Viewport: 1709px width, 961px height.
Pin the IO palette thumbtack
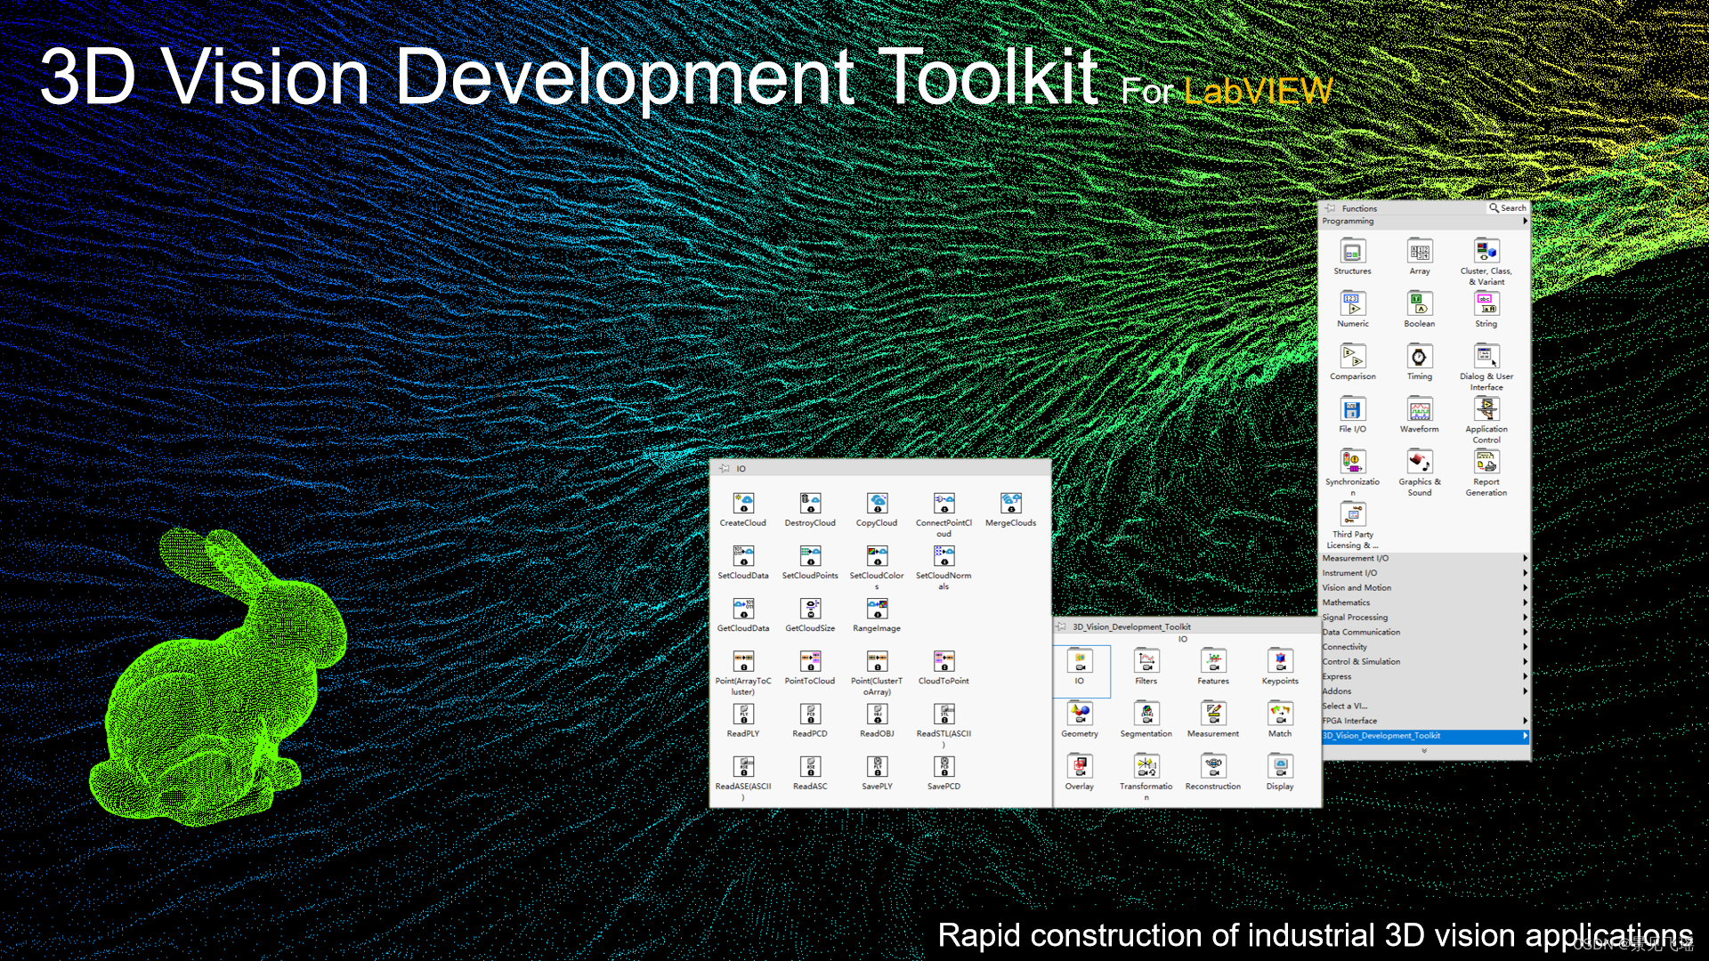[725, 469]
